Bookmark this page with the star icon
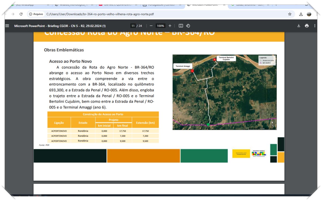 [x=290, y=14]
